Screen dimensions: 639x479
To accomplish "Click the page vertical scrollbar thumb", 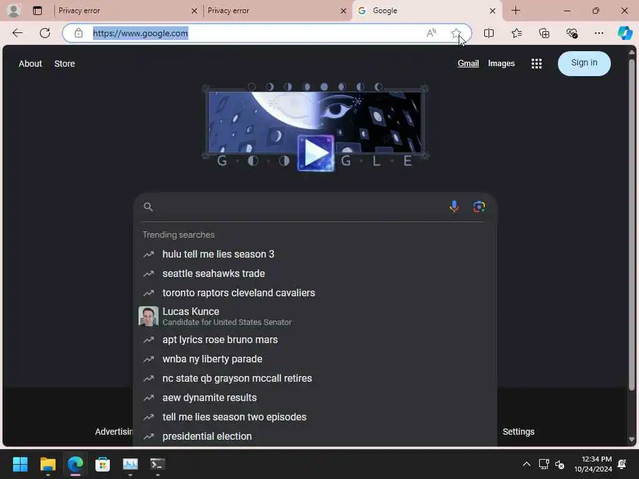I will pos(632,225).
